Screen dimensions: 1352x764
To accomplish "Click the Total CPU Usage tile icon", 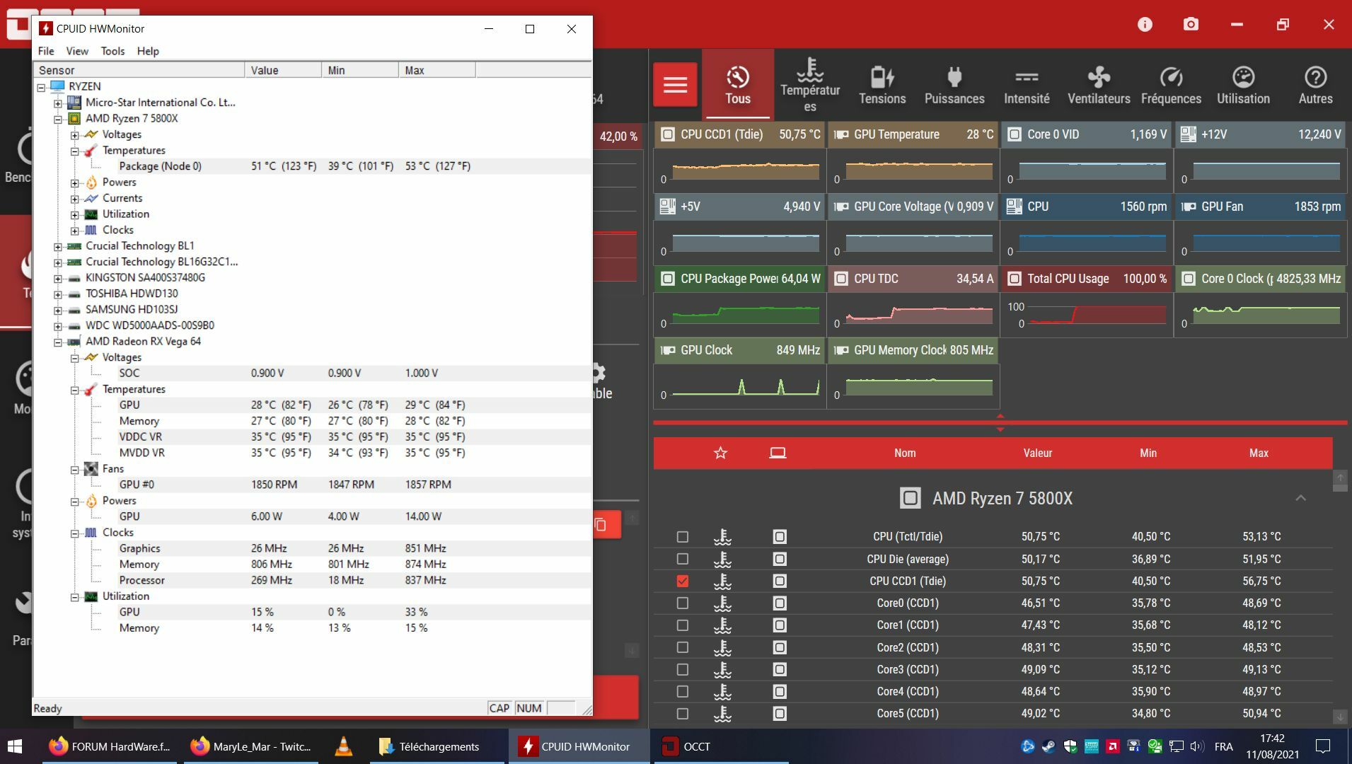I will pos(1015,279).
